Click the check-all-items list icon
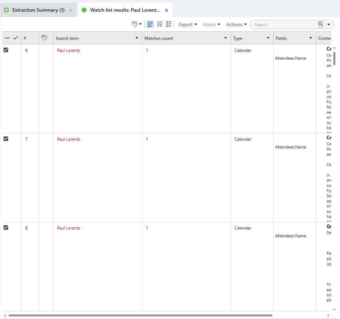 (160, 25)
